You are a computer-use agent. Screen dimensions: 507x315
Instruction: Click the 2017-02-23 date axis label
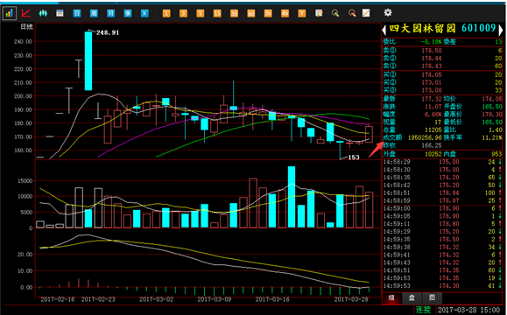pos(98,299)
